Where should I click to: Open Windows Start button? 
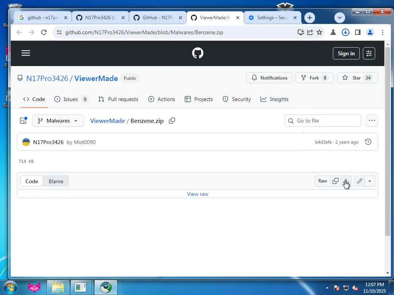tap(10, 287)
